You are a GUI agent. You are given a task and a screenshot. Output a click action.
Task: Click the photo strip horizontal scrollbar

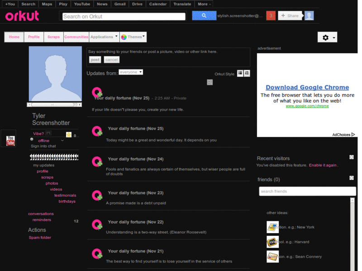54,105
